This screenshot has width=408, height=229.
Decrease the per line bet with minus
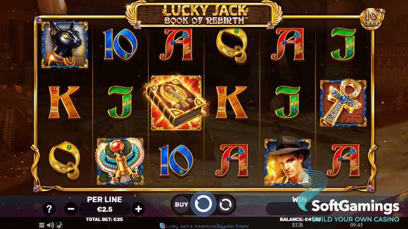tap(71, 209)
